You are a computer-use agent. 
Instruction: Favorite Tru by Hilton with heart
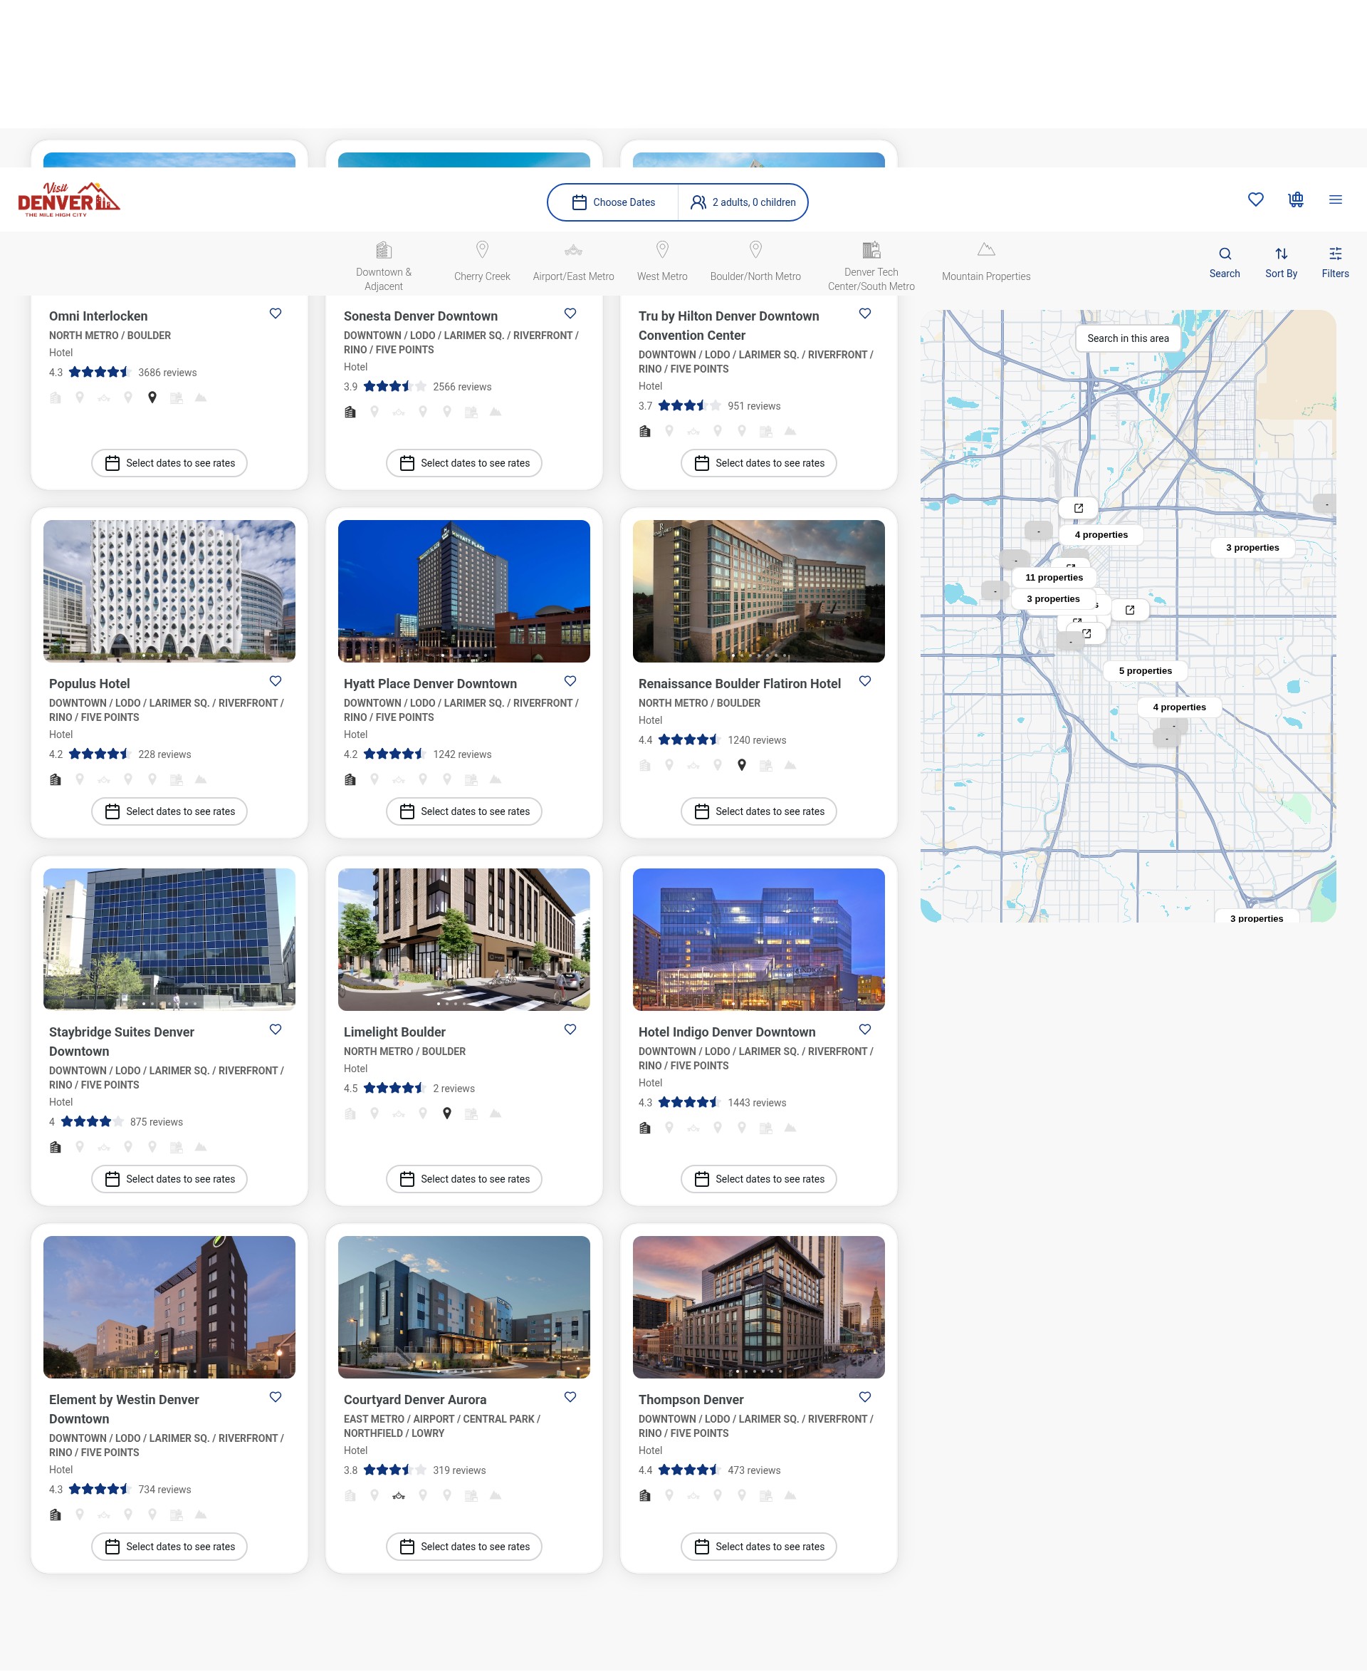pos(864,313)
